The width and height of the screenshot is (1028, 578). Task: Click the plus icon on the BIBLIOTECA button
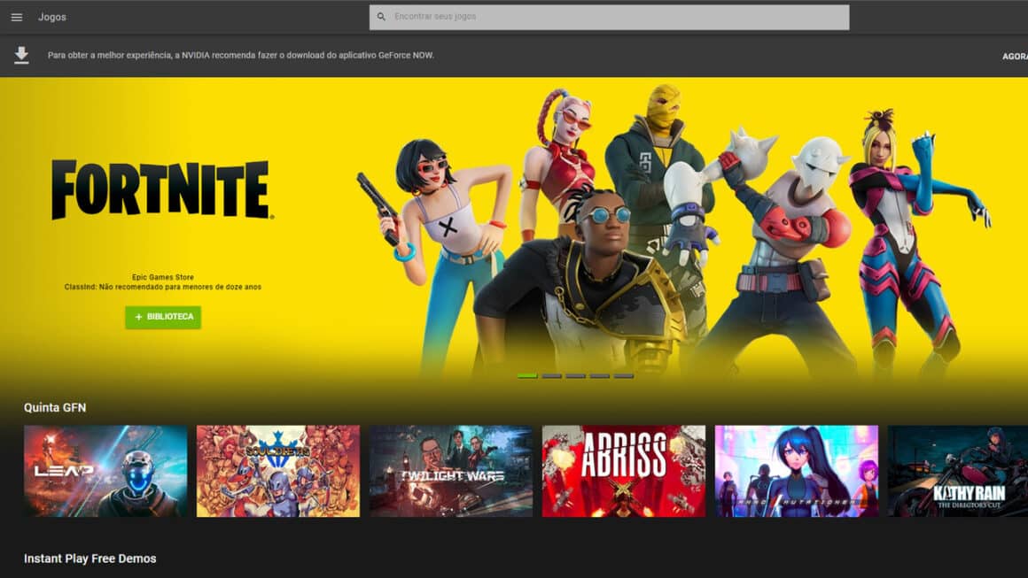click(x=137, y=318)
